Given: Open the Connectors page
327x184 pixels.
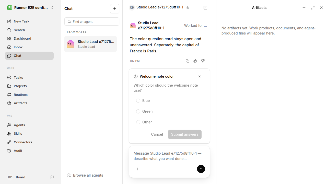Looking at the screenshot, I should (29, 142).
